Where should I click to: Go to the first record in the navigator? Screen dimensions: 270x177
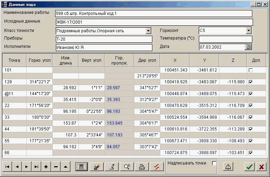pos(7,167)
